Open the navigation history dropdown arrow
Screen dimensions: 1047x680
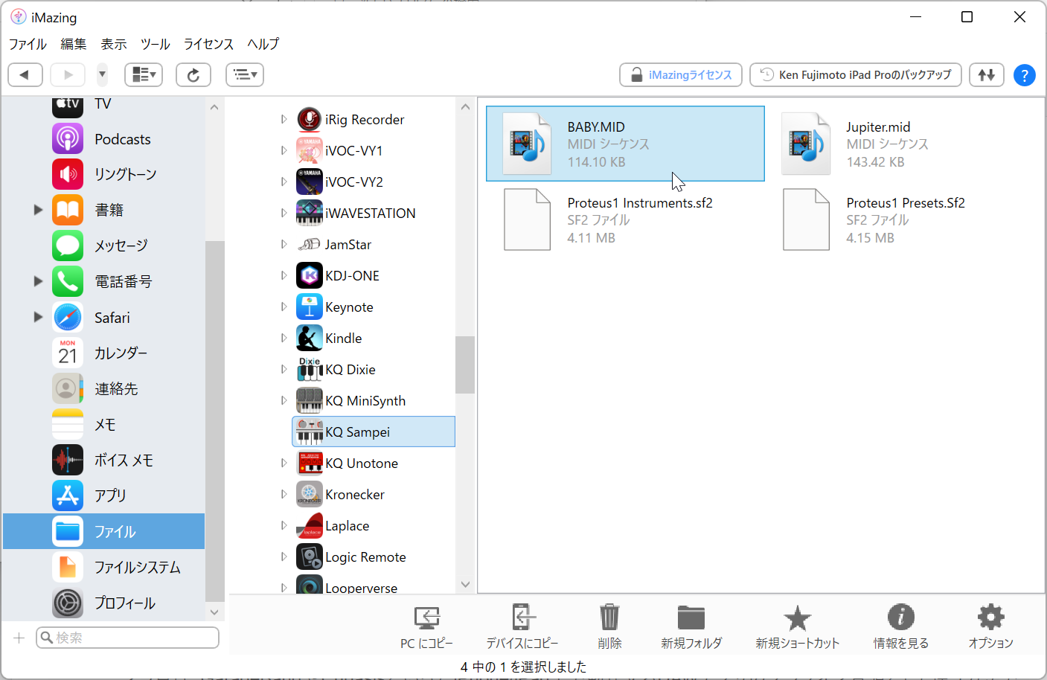[102, 74]
